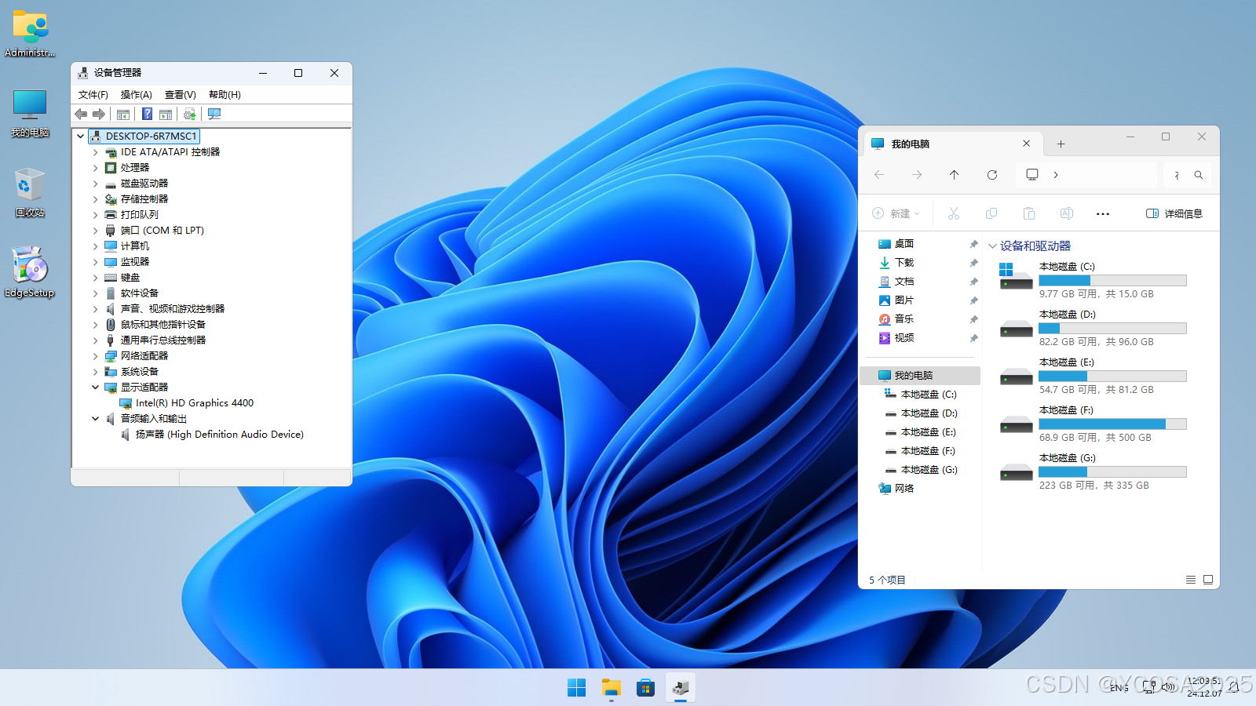This screenshot has height=706, width=1256.
Task: Click the Forward arrow in File Explorer
Action: tap(917, 175)
